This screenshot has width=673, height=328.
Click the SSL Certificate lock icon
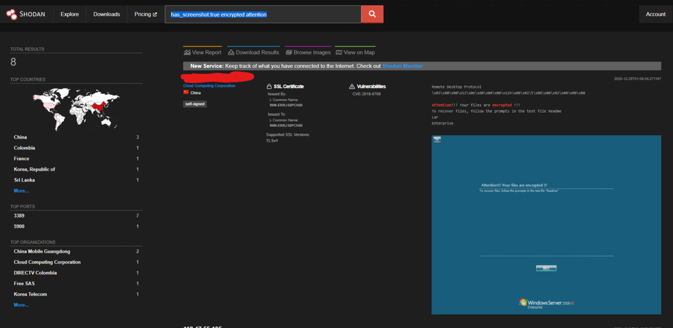[x=269, y=86]
